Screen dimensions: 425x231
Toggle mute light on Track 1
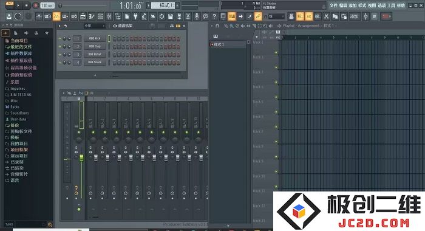(x=276, y=52)
